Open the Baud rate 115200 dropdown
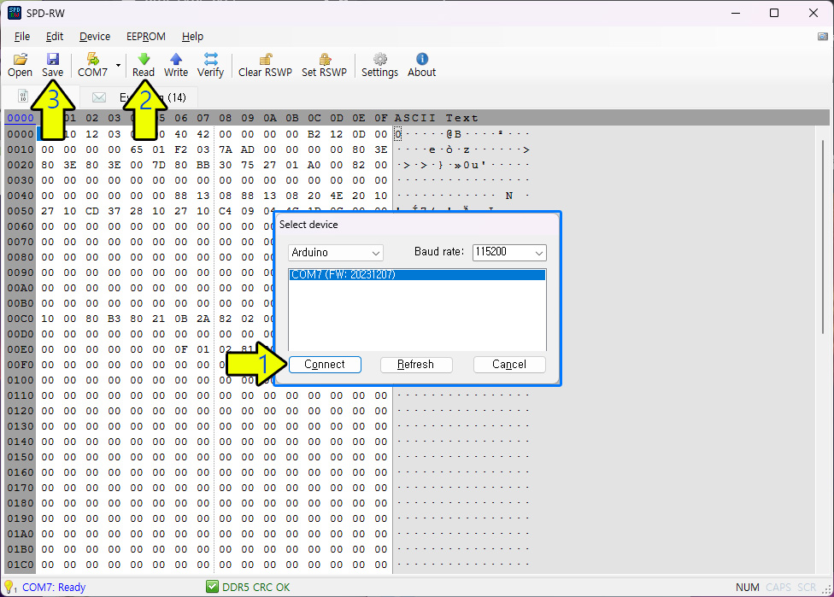 tap(509, 253)
